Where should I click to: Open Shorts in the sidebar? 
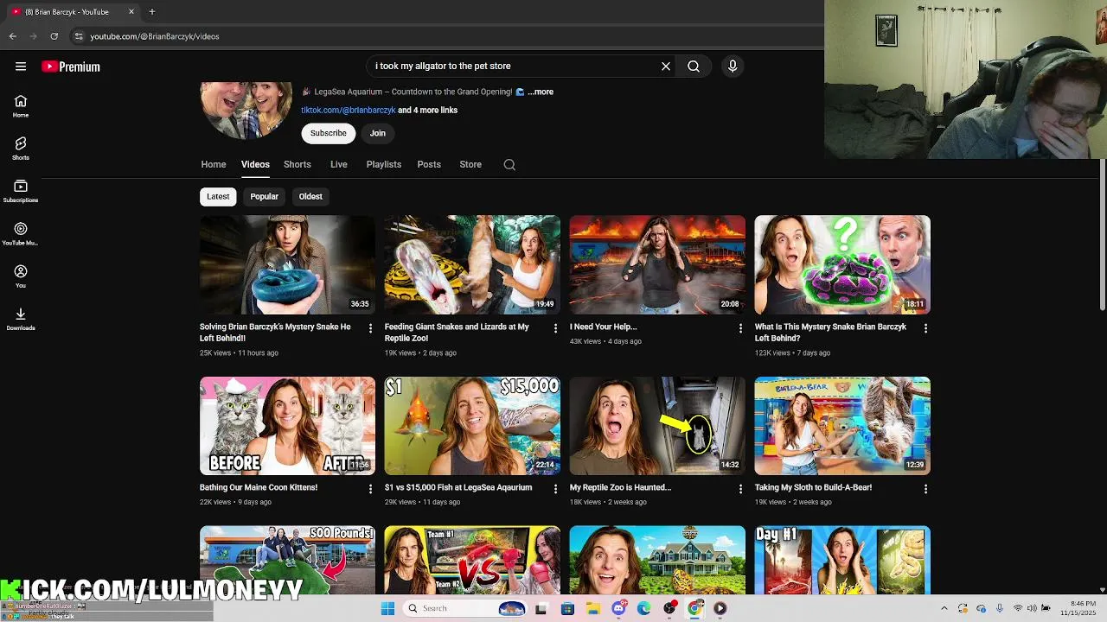pyautogui.click(x=21, y=149)
